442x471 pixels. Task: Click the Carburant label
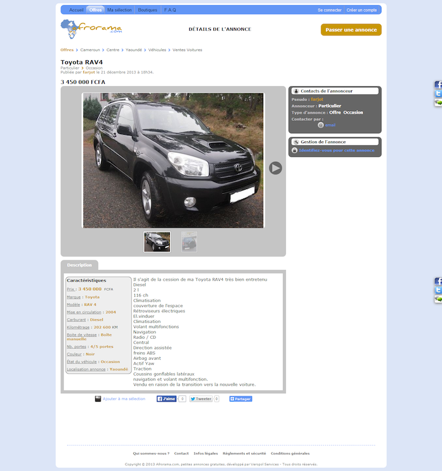pyautogui.click(x=76, y=320)
